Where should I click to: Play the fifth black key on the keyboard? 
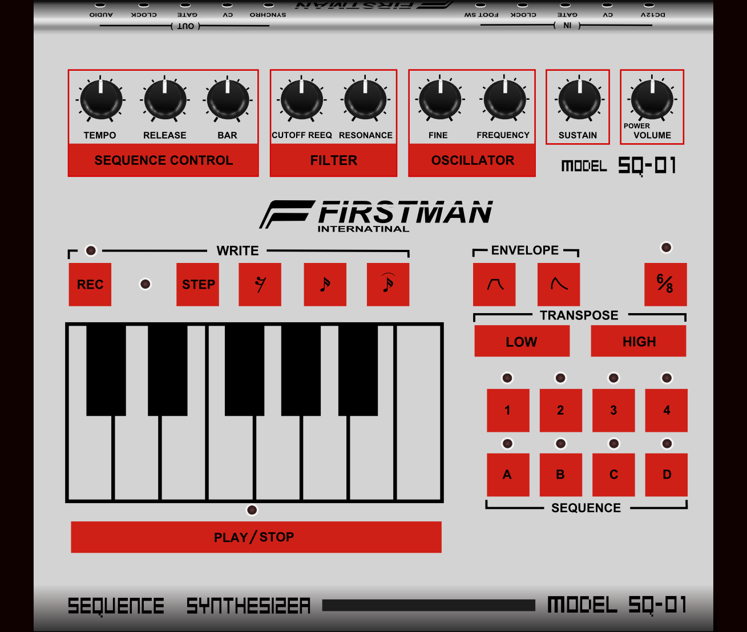point(358,370)
